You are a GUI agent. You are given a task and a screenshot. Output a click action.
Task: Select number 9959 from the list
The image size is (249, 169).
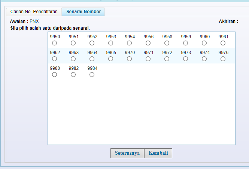pos(186,43)
